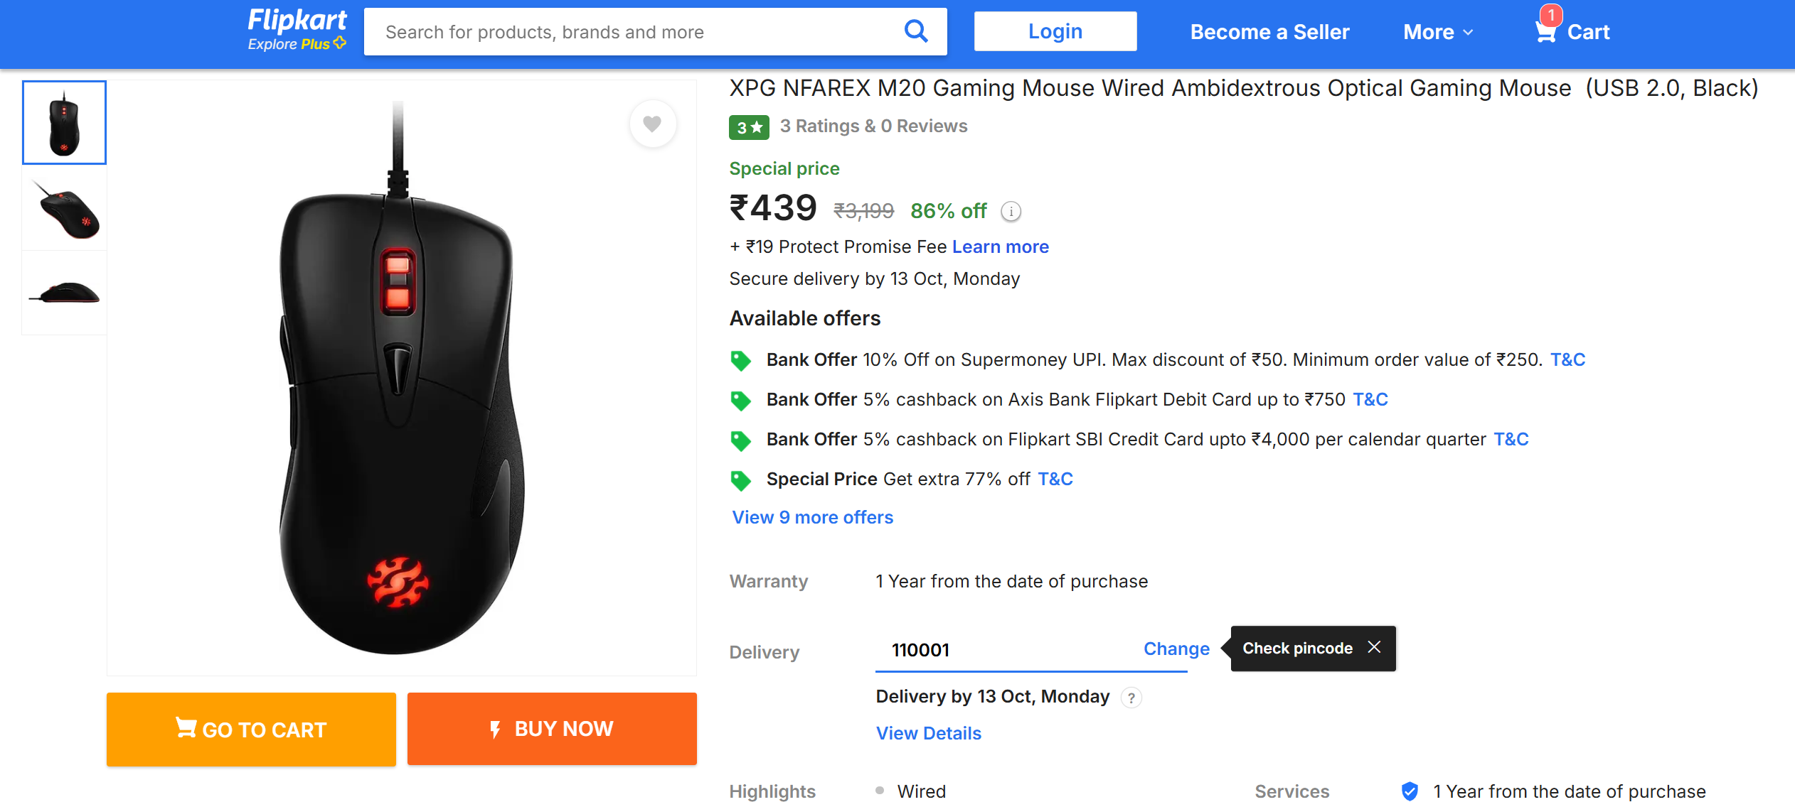
Task: Toggle the wishlist heart on product image
Action: tap(652, 124)
